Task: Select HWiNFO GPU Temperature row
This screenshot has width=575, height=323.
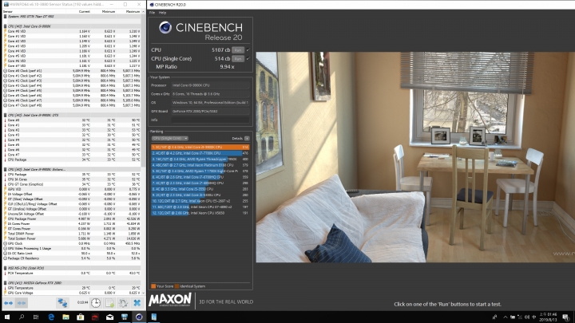Action: pos(73,288)
